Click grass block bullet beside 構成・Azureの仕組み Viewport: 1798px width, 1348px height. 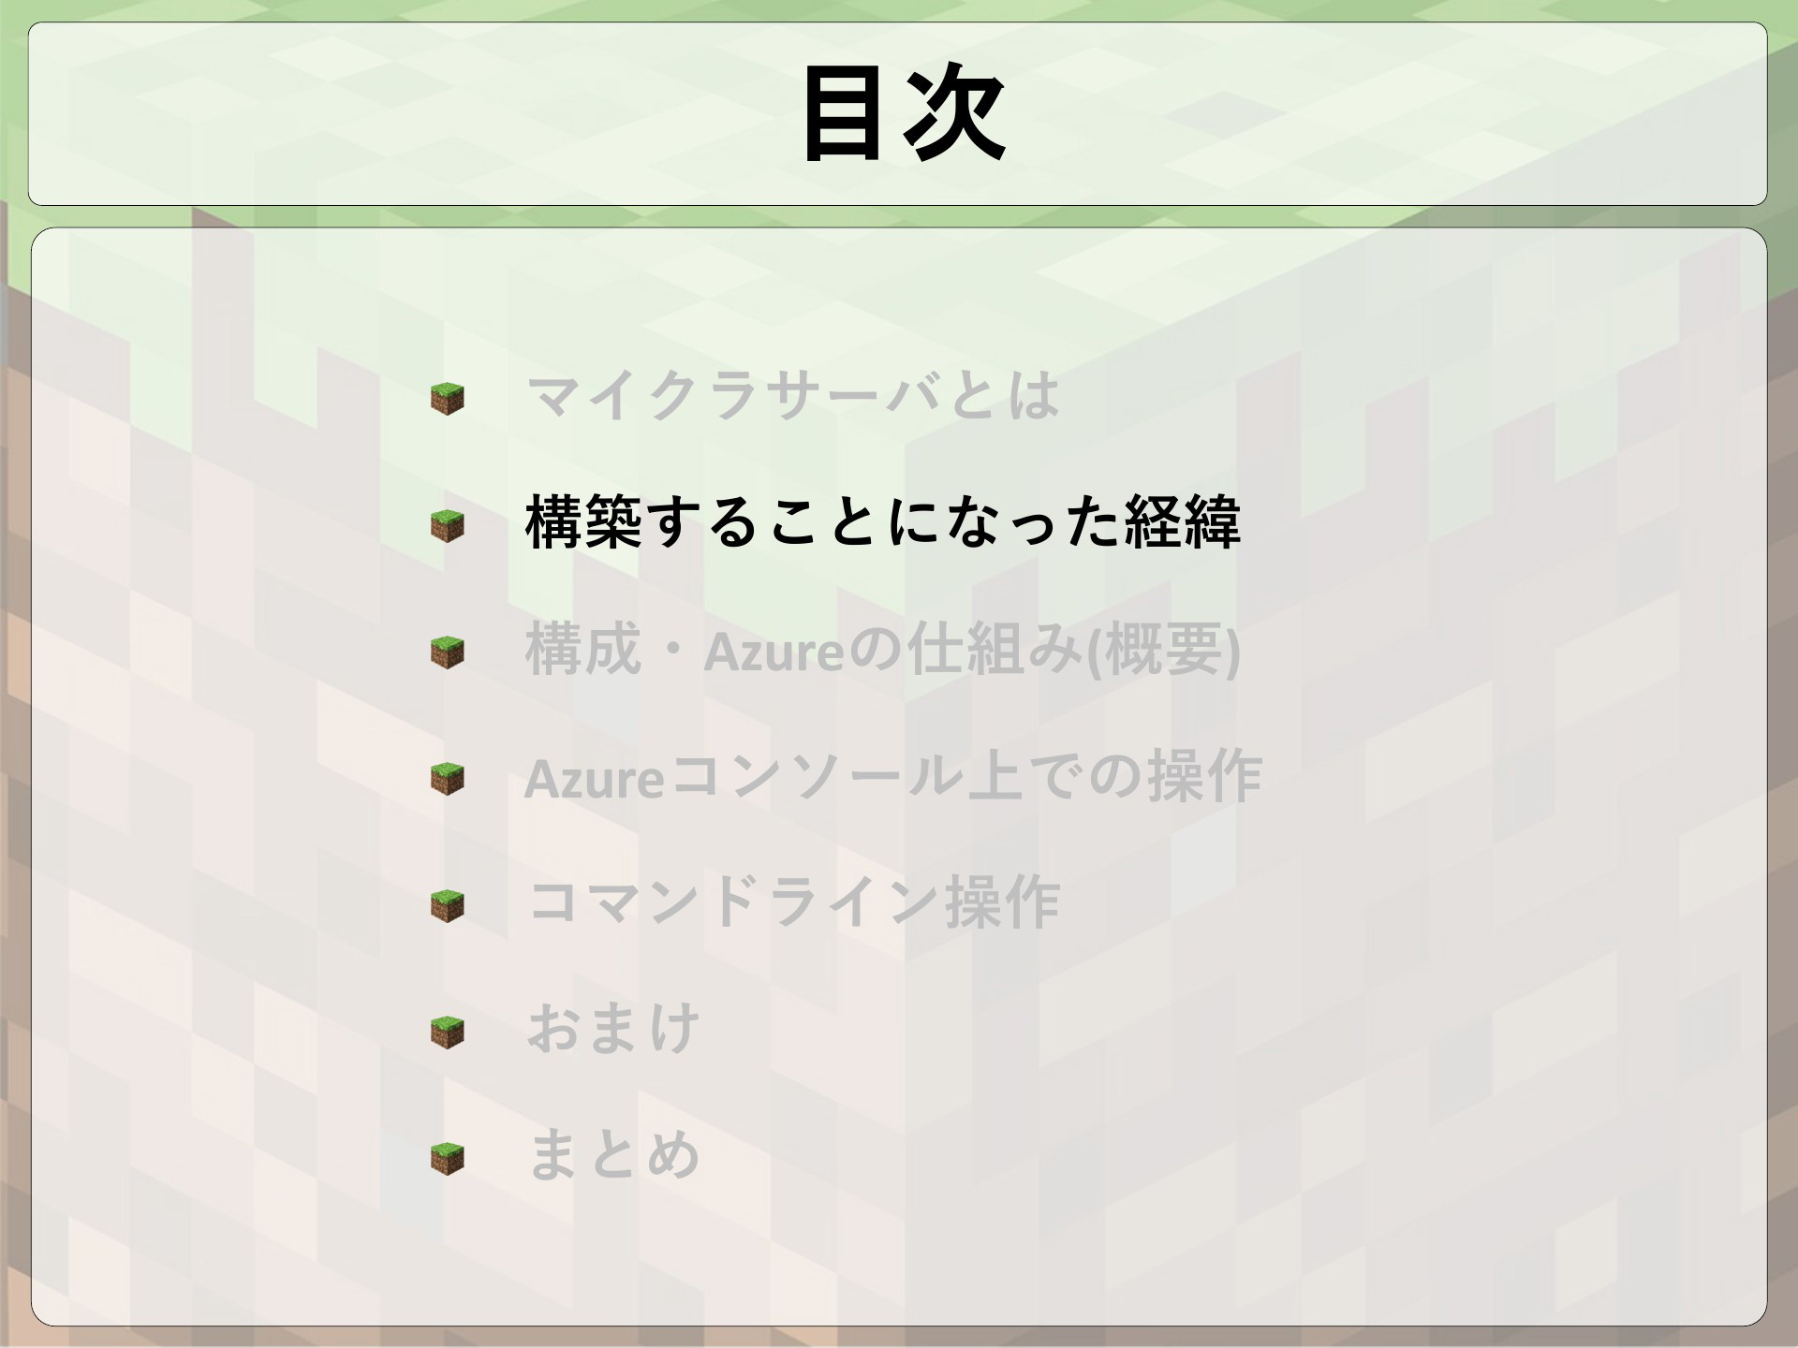click(x=448, y=652)
